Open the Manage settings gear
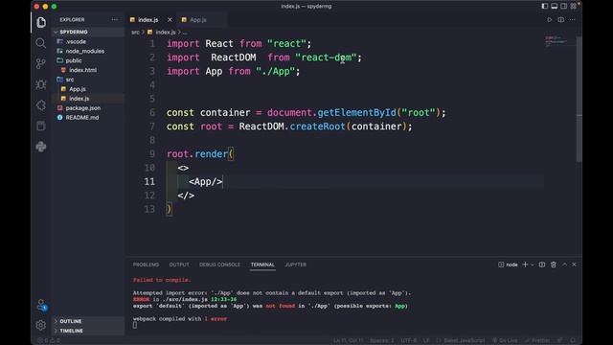613x345 pixels. pyautogui.click(x=40, y=326)
